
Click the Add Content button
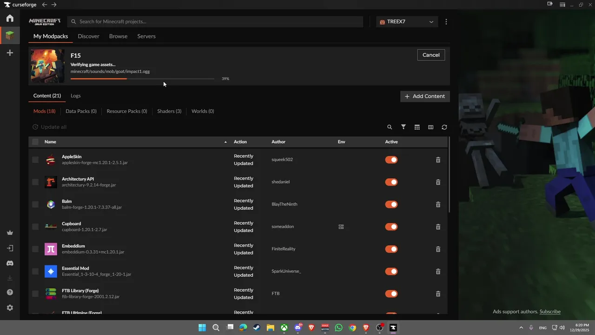[425, 96]
